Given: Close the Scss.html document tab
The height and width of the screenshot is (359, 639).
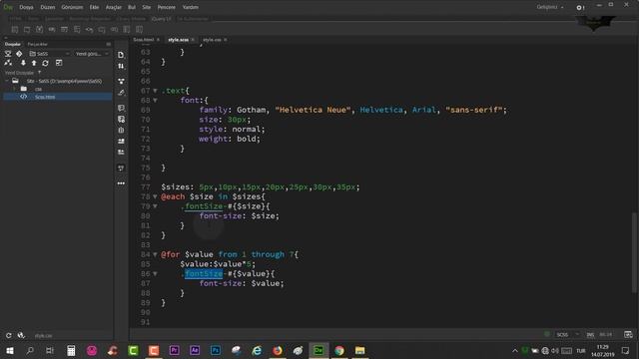Looking at the screenshot, I should pyautogui.click(x=158, y=40).
